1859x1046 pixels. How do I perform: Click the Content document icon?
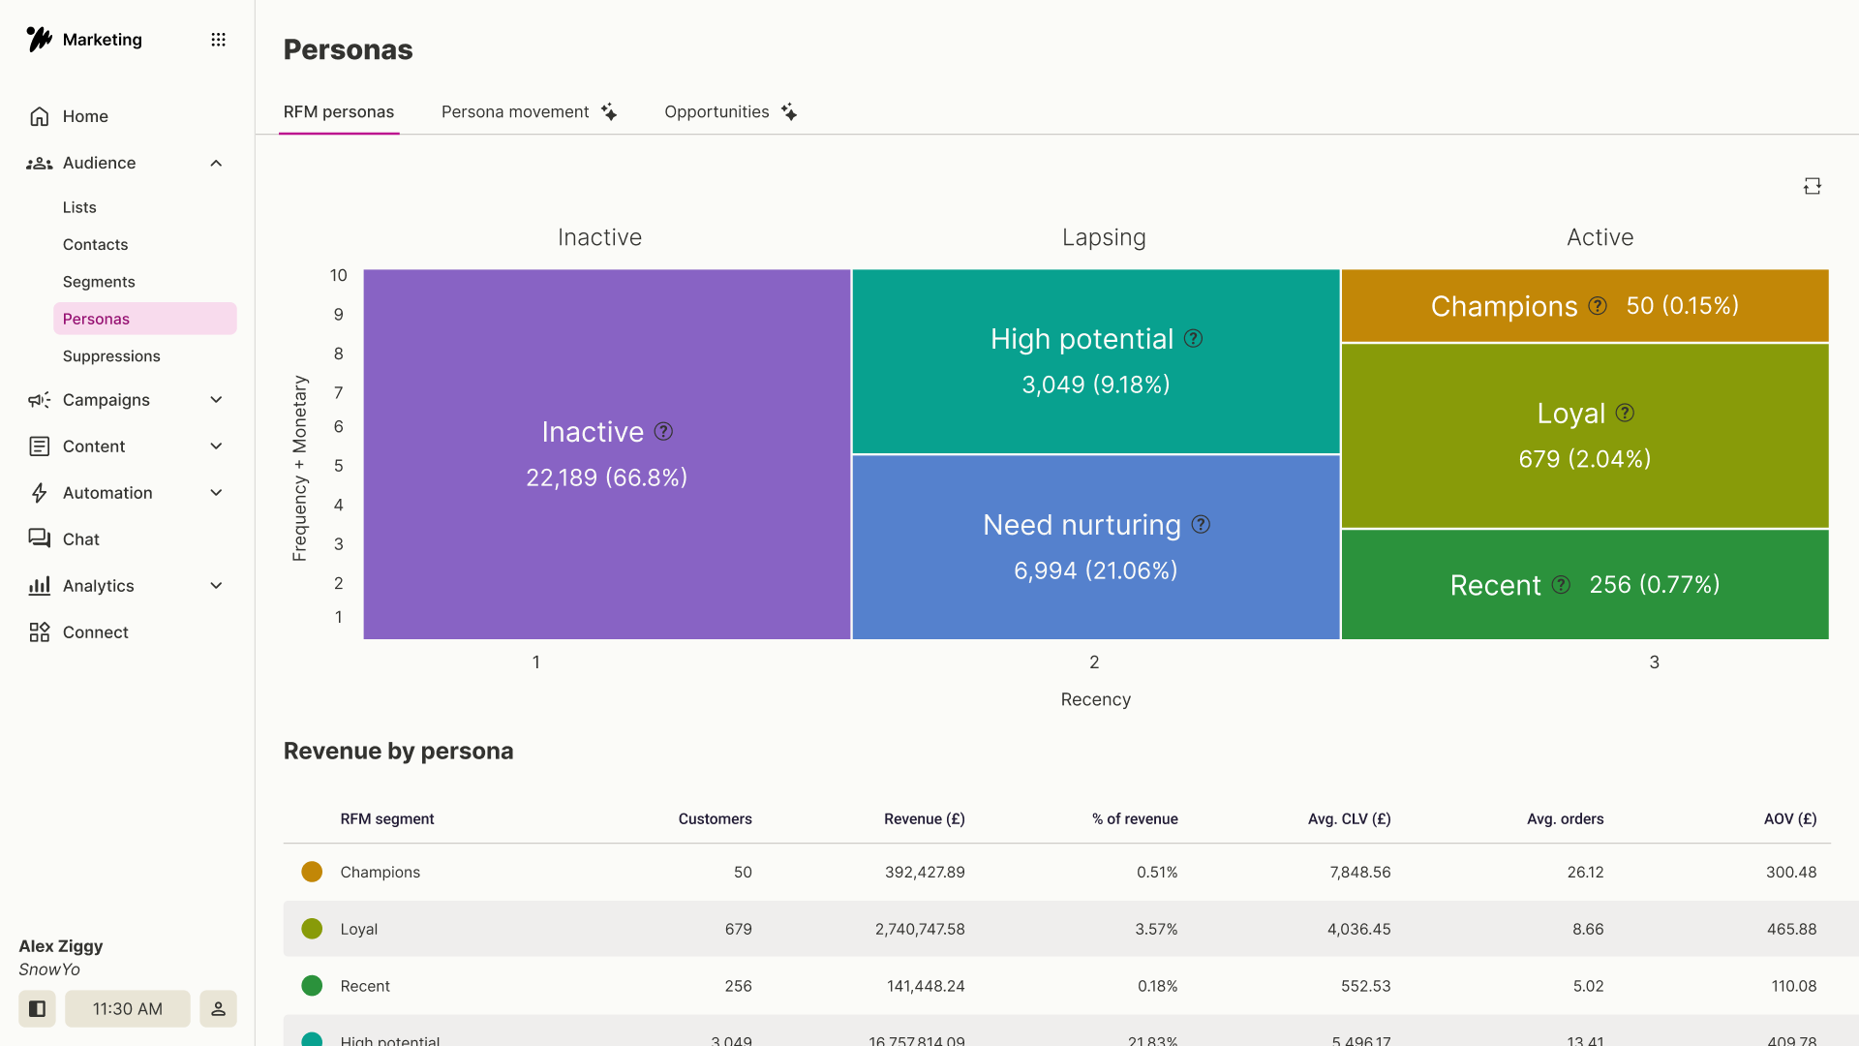pyautogui.click(x=39, y=446)
